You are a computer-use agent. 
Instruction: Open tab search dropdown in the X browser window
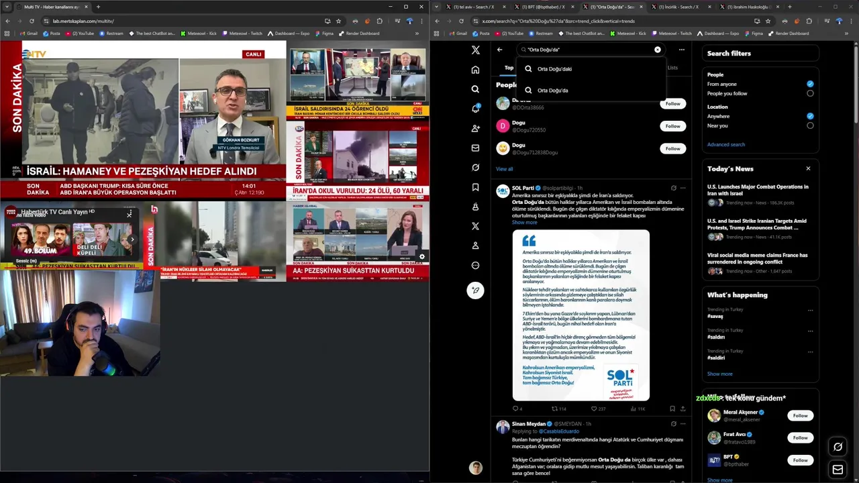437,7
